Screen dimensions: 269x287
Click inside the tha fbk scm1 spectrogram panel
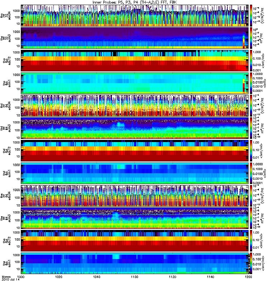coord(135,83)
